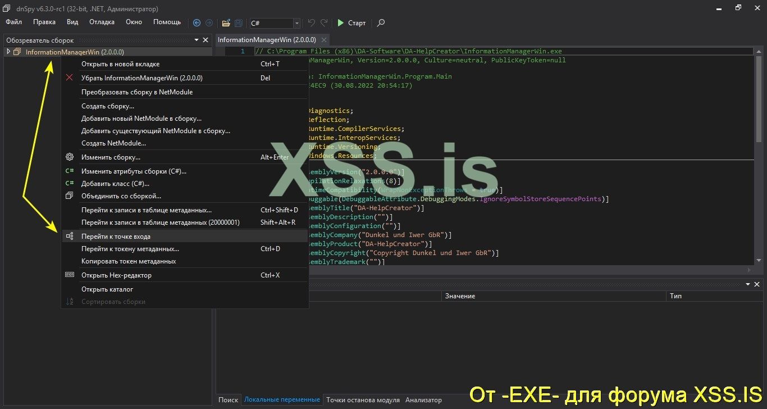Screen dimensions: 767x409
Task: Open an assembly via the folder icon
Action: [x=226, y=23]
